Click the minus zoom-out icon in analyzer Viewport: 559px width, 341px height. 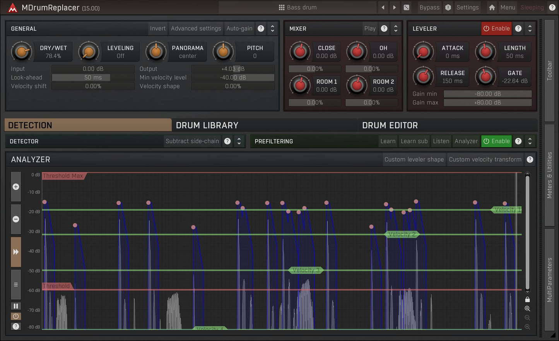click(16, 219)
